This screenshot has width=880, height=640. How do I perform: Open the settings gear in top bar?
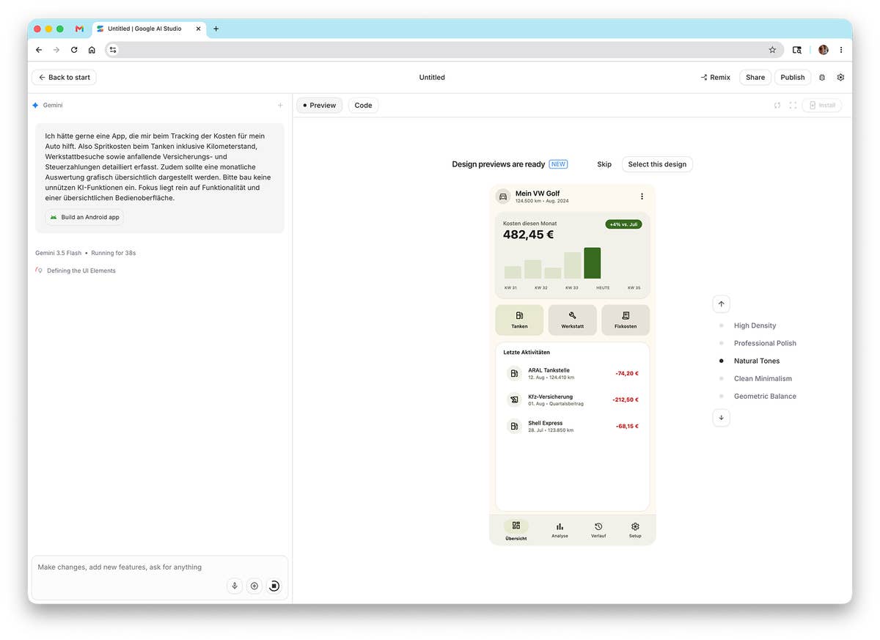click(840, 77)
